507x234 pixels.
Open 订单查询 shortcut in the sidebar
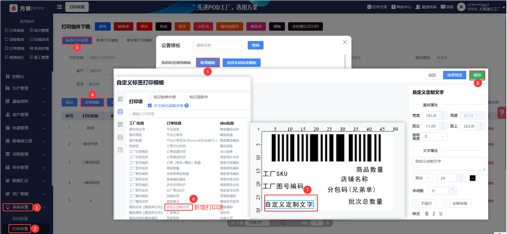(x=15, y=49)
